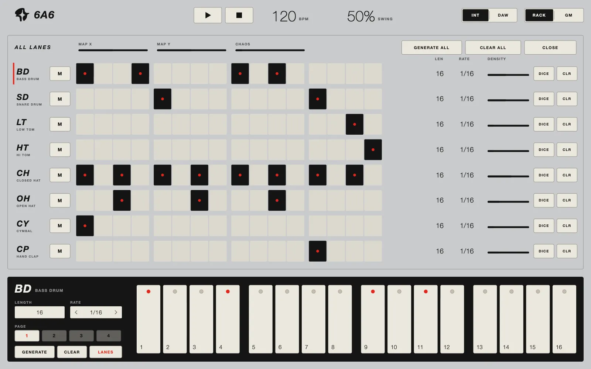
Task: Mute the Closed Hat lane
Action: (60, 175)
